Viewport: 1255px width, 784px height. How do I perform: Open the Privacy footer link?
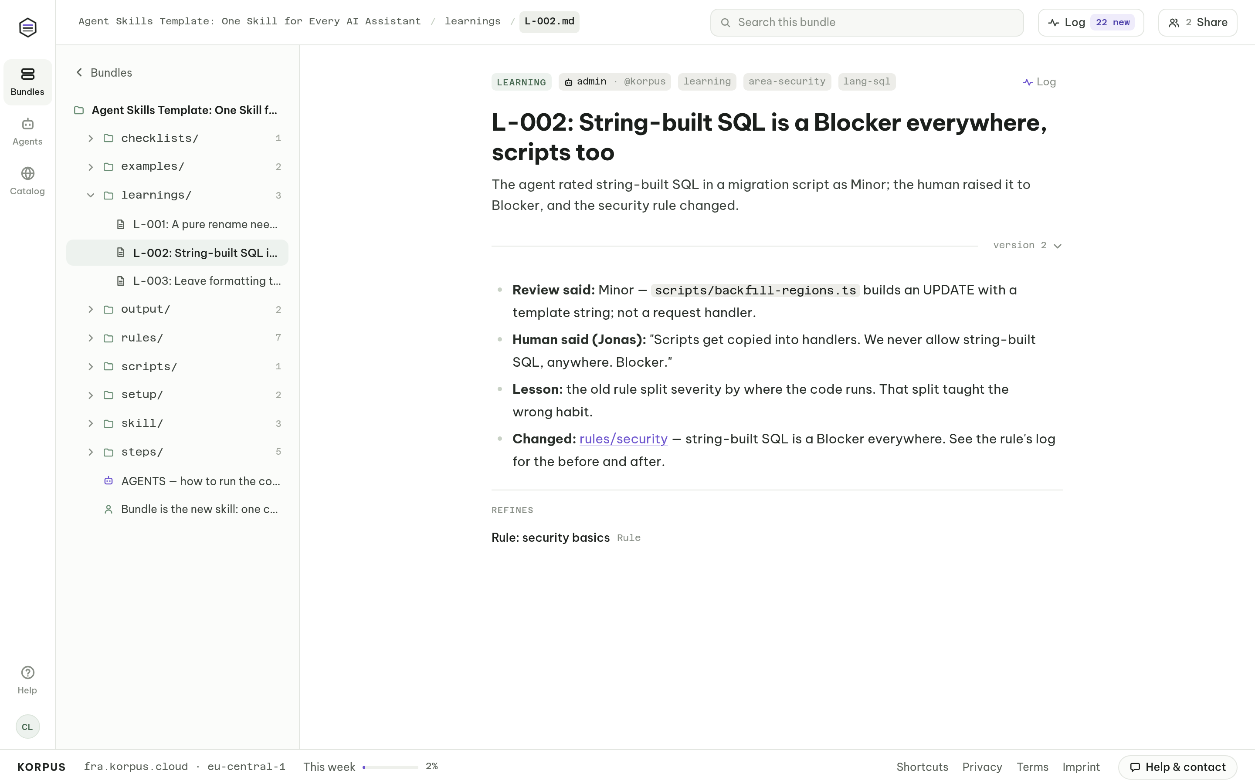[982, 767]
